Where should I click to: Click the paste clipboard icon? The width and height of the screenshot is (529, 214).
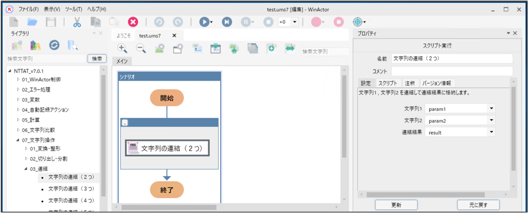114,22
